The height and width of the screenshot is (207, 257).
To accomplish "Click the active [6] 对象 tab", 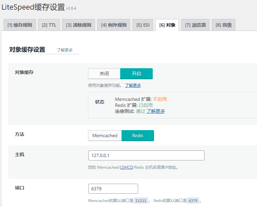I will coord(167,25).
